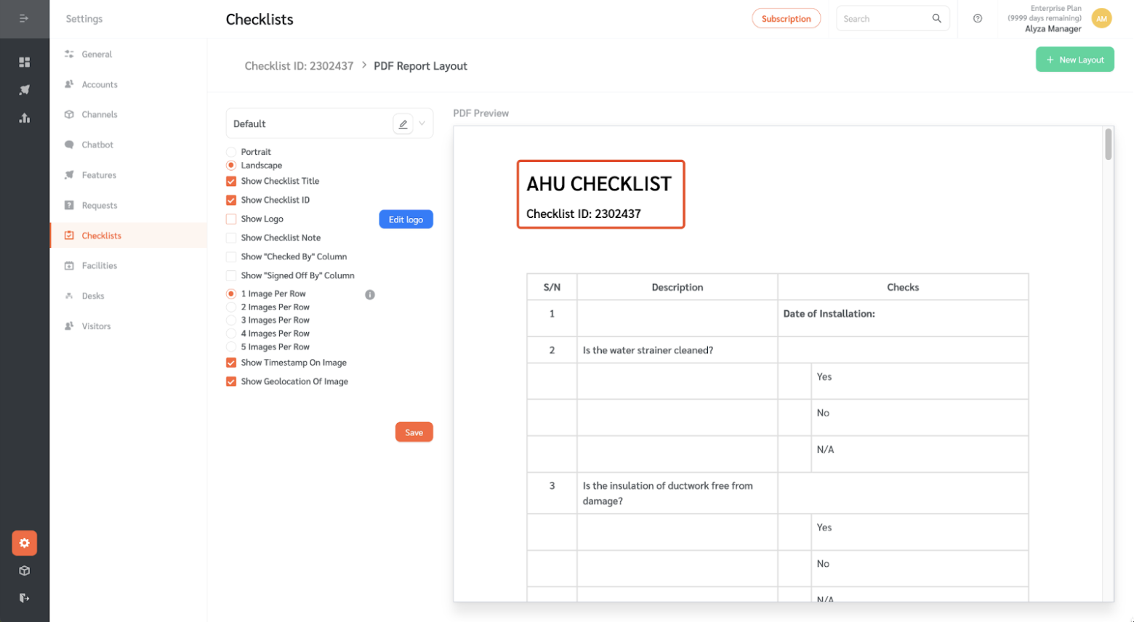Open the Chatbot settings section
The height and width of the screenshot is (622, 1134).
tap(97, 144)
